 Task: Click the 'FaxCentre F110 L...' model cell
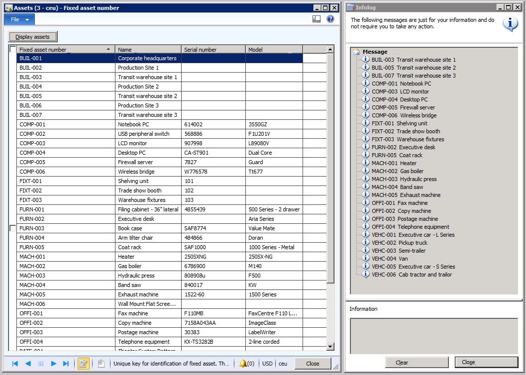(x=274, y=313)
